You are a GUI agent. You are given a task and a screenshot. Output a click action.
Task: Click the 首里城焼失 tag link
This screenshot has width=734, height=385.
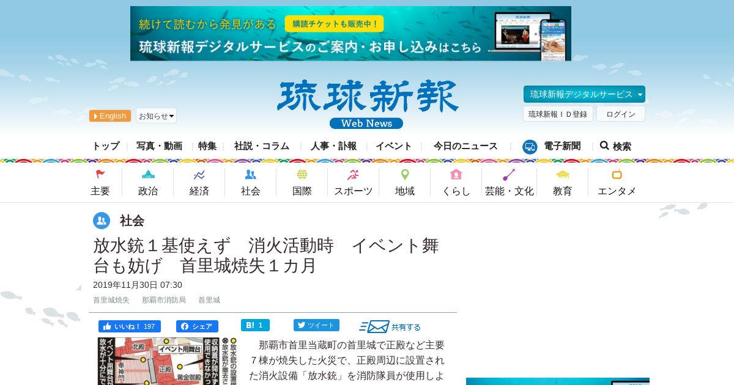pos(111,300)
